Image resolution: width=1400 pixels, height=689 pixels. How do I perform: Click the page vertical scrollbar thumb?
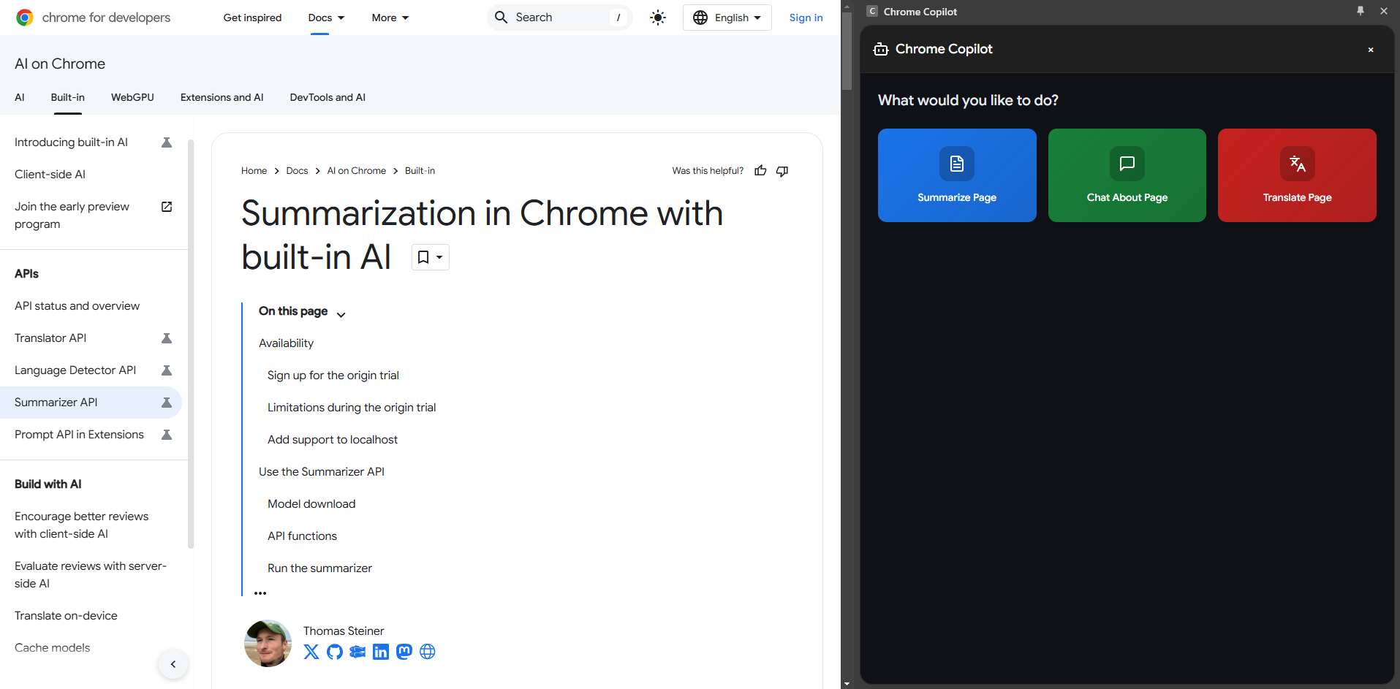(847, 51)
